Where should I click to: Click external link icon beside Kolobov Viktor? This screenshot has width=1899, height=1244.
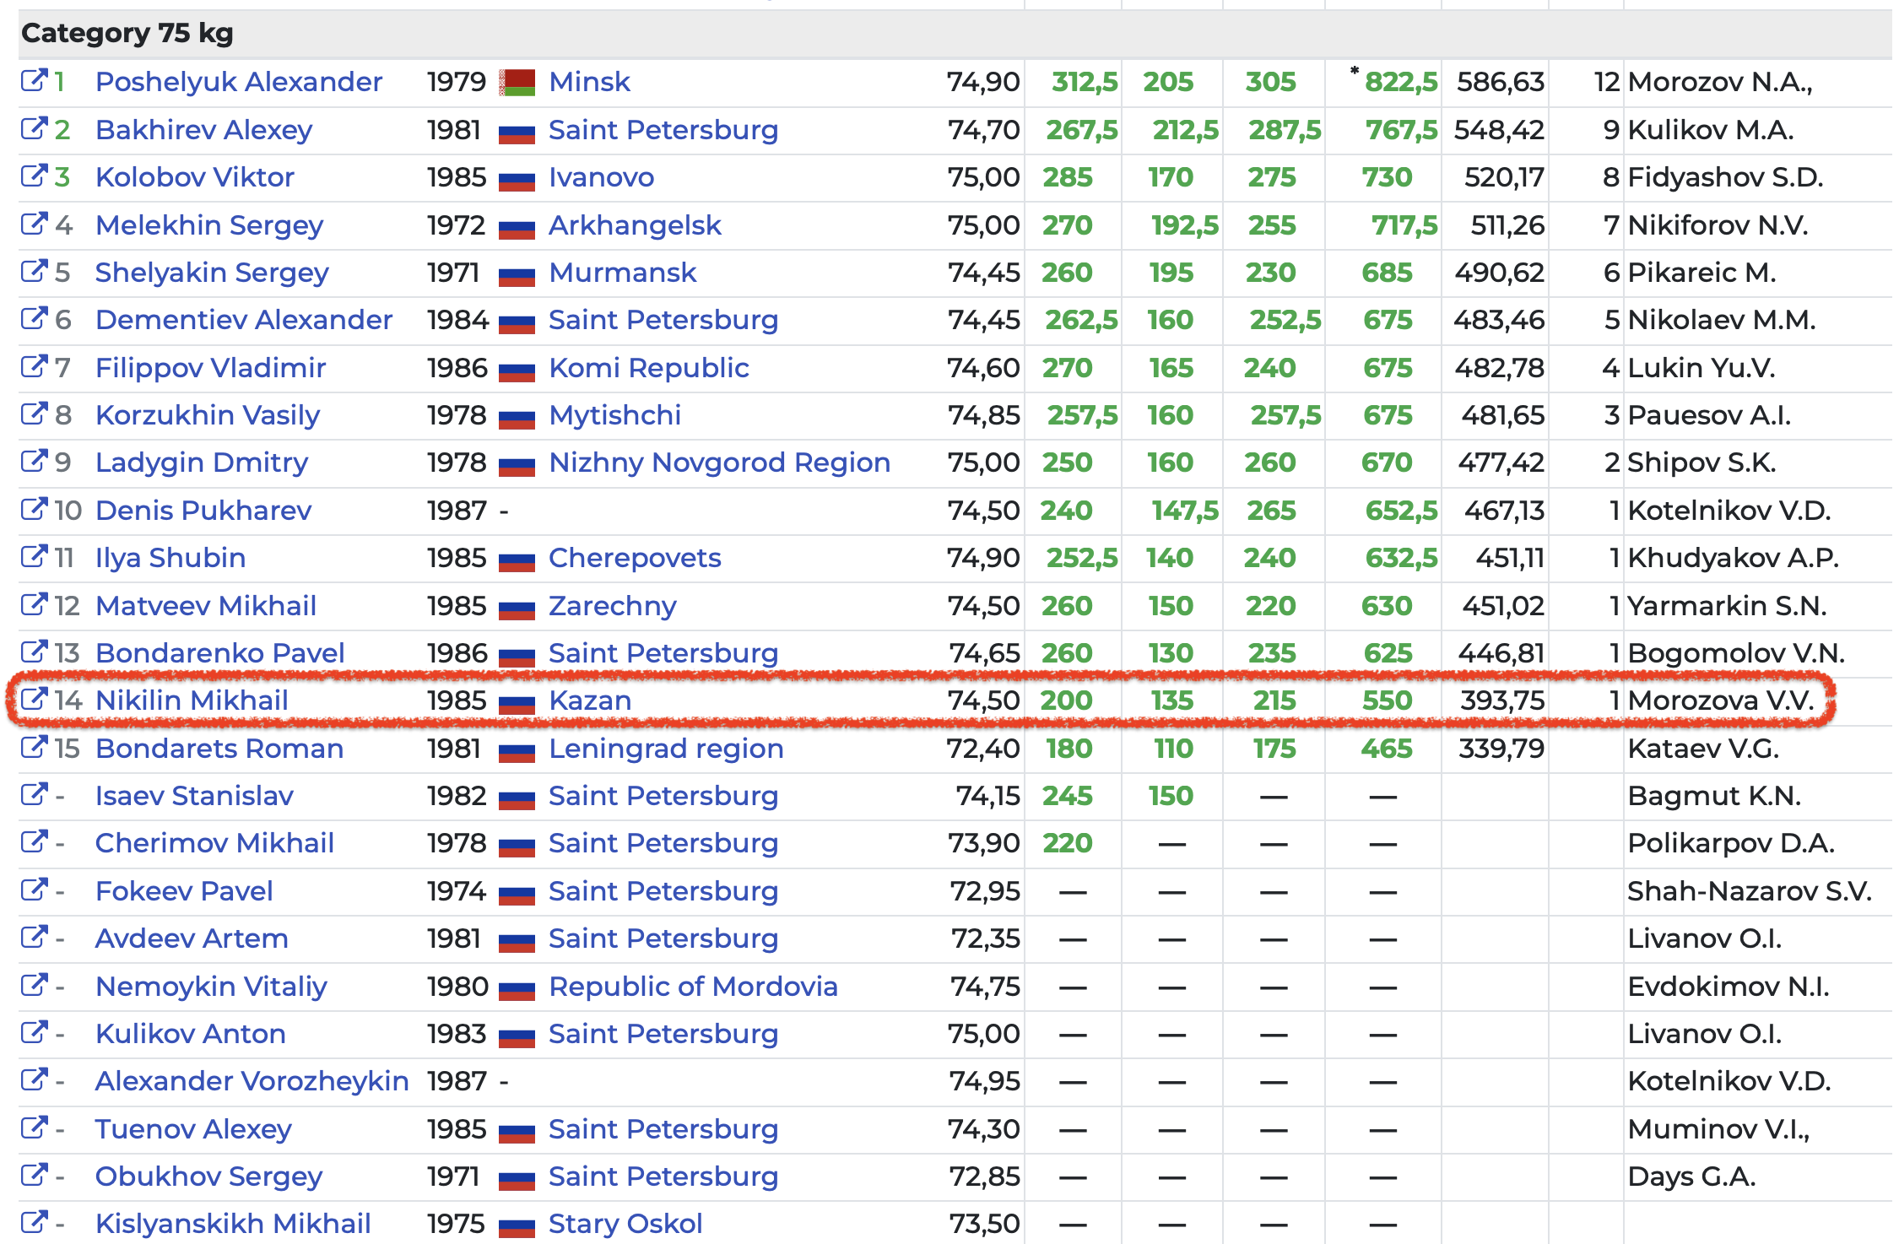34,176
